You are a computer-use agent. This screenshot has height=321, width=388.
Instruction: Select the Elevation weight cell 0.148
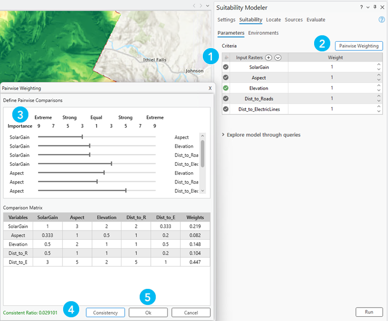tap(195, 244)
